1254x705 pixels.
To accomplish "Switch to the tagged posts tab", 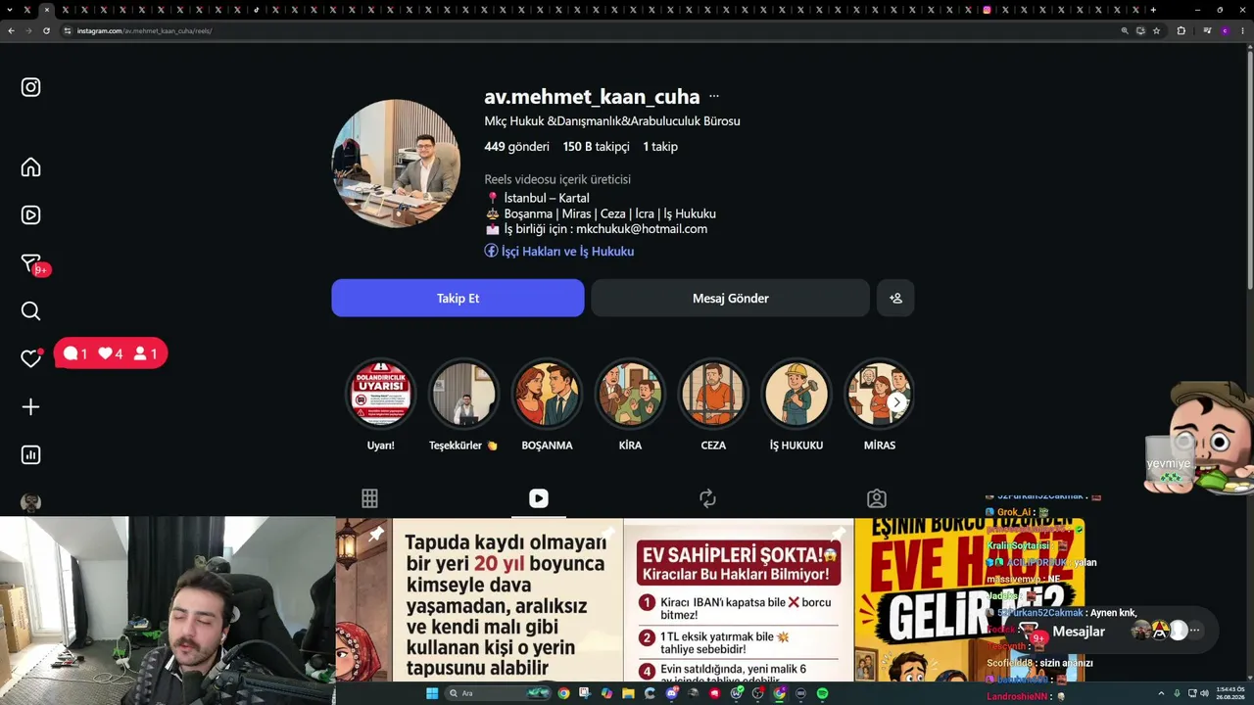I will coord(877,498).
